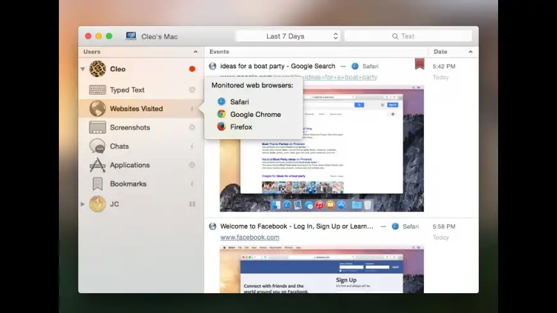This screenshot has height=313, width=557.
Task: Focus the Text search field
Action: [x=408, y=36]
